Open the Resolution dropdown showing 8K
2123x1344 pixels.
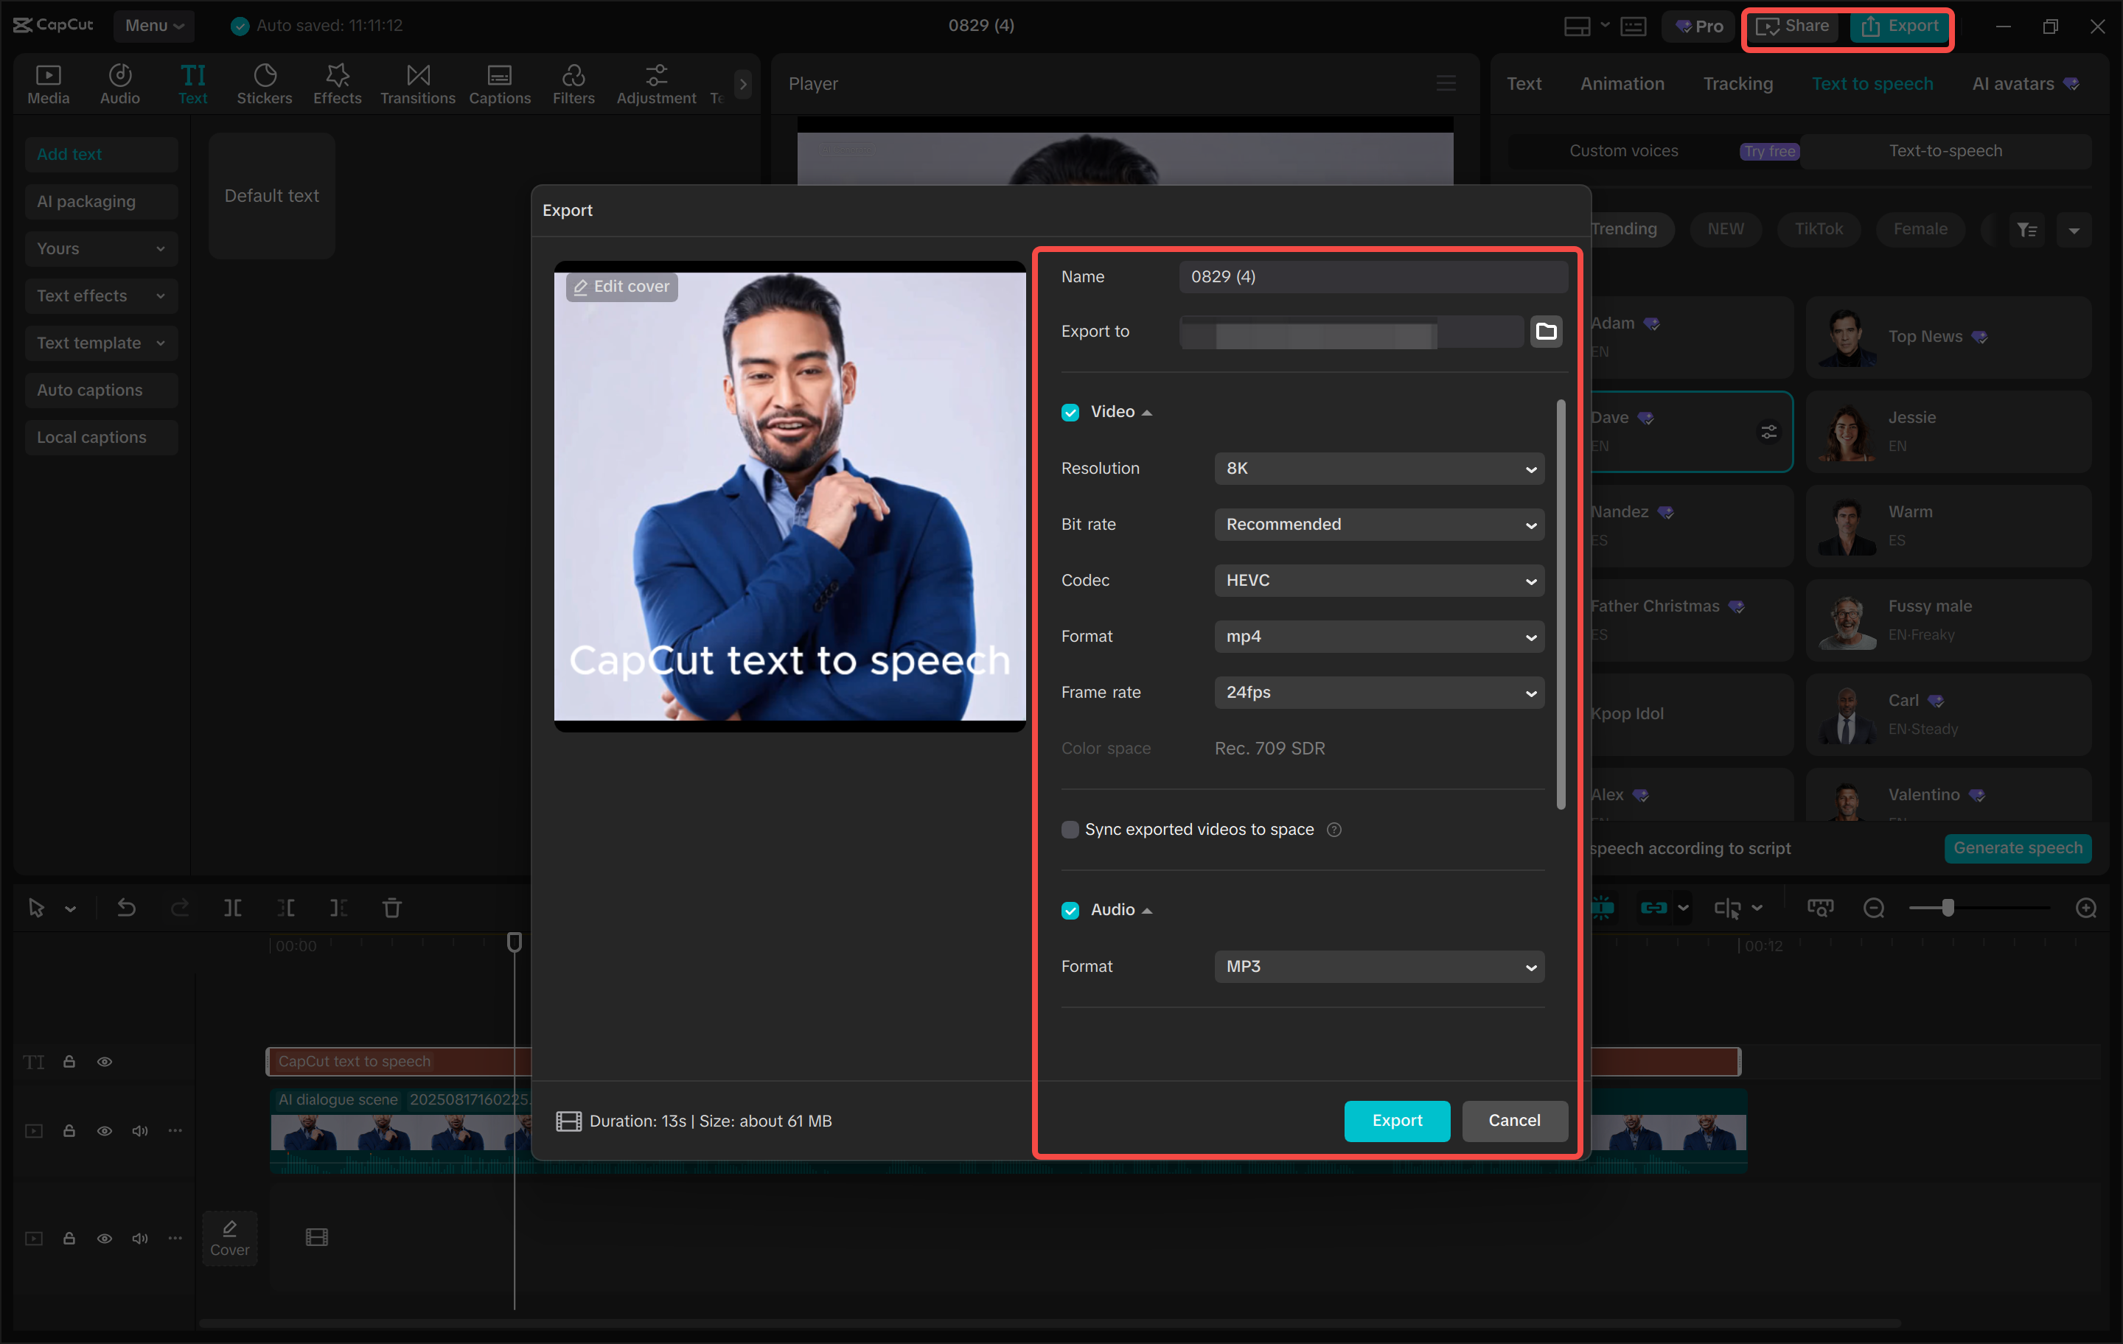[x=1378, y=468]
